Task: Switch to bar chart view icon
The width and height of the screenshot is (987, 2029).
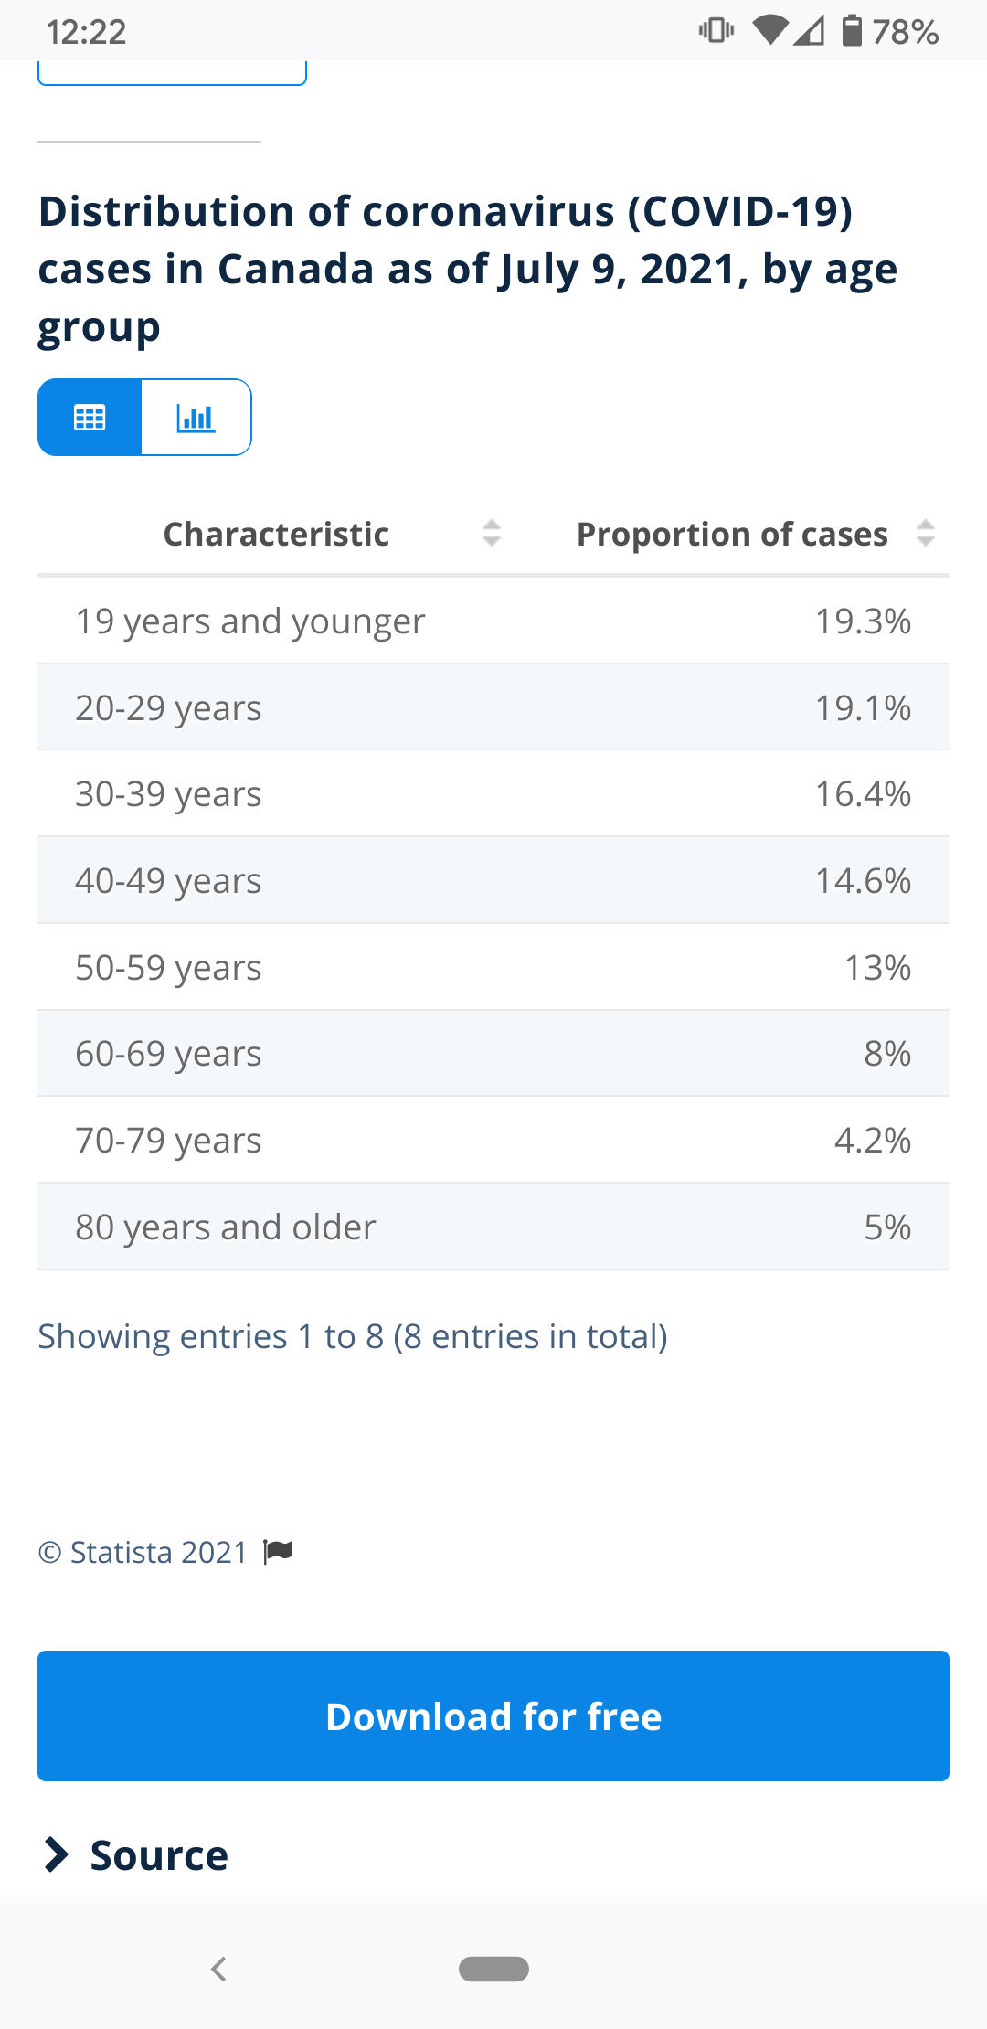Action: click(x=196, y=418)
